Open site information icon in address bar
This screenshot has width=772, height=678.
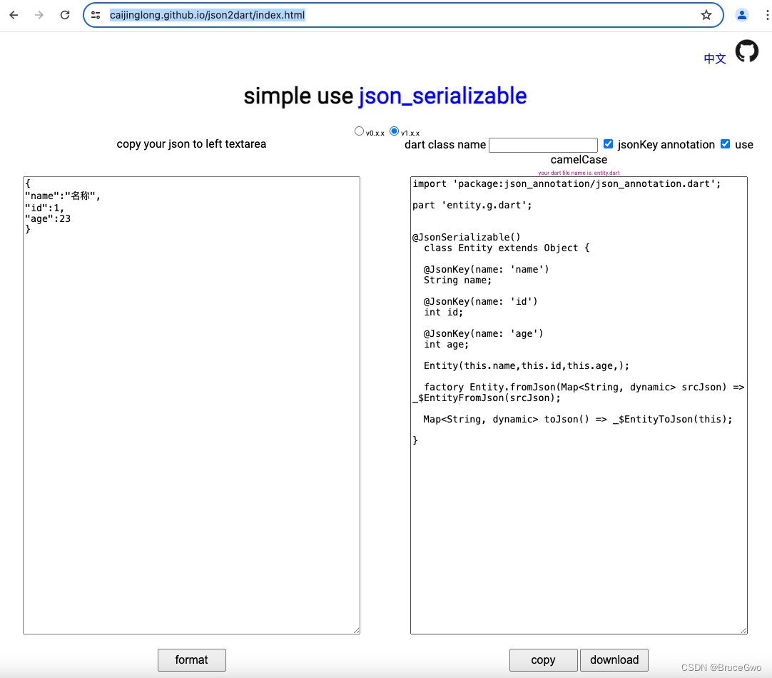pyautogui.click(x=96, y=15)
